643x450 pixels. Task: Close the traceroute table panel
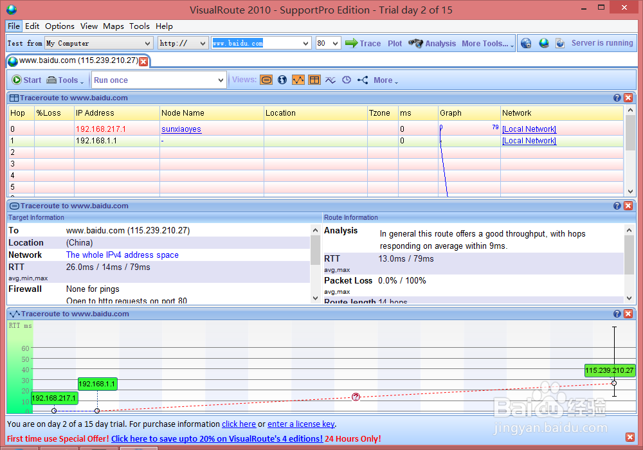[628, 98]
